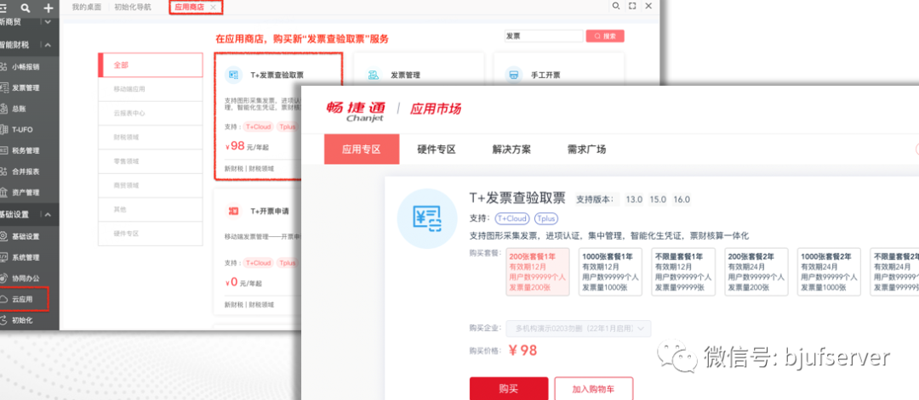Expand the 新商贸 sidebar group chevron
Image resolution: width=919 pixels, height=400 pixels.
(48, 22)
